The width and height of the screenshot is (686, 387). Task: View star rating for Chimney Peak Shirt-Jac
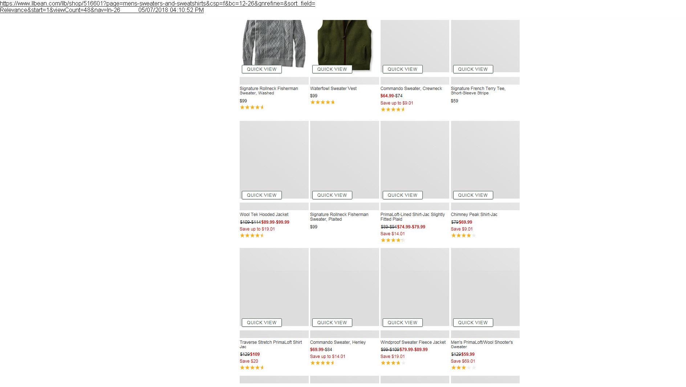pos(463,236)
